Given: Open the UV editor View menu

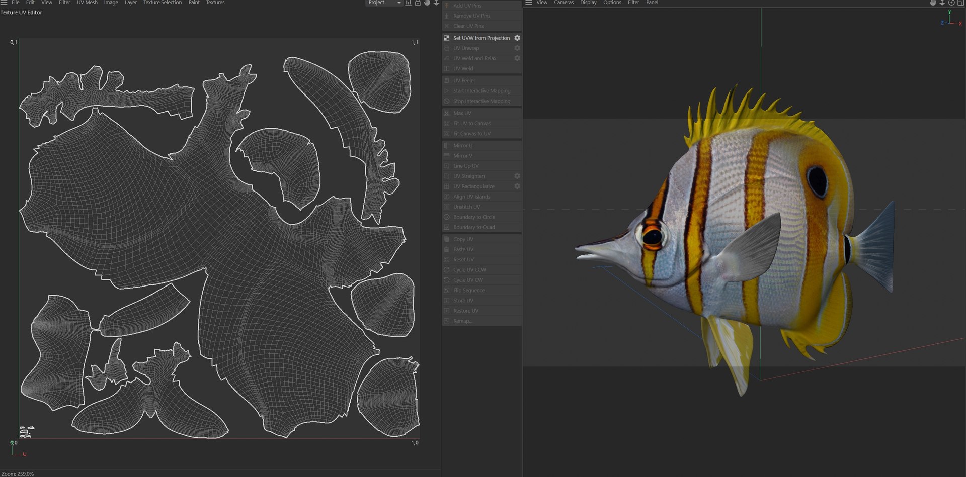Looking at the screenshot, I should click(x=46, y=3).
